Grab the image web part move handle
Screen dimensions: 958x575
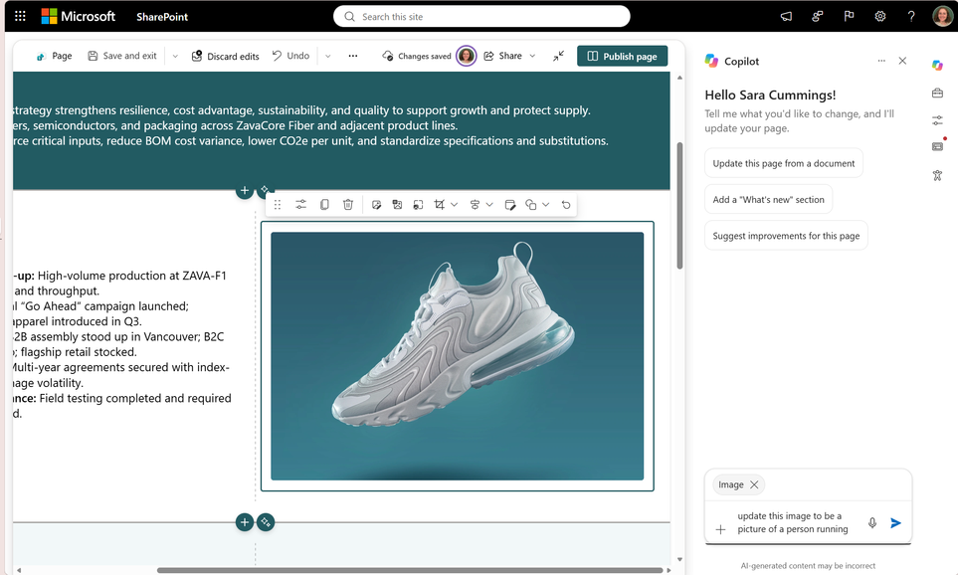[x=278, y=205]
